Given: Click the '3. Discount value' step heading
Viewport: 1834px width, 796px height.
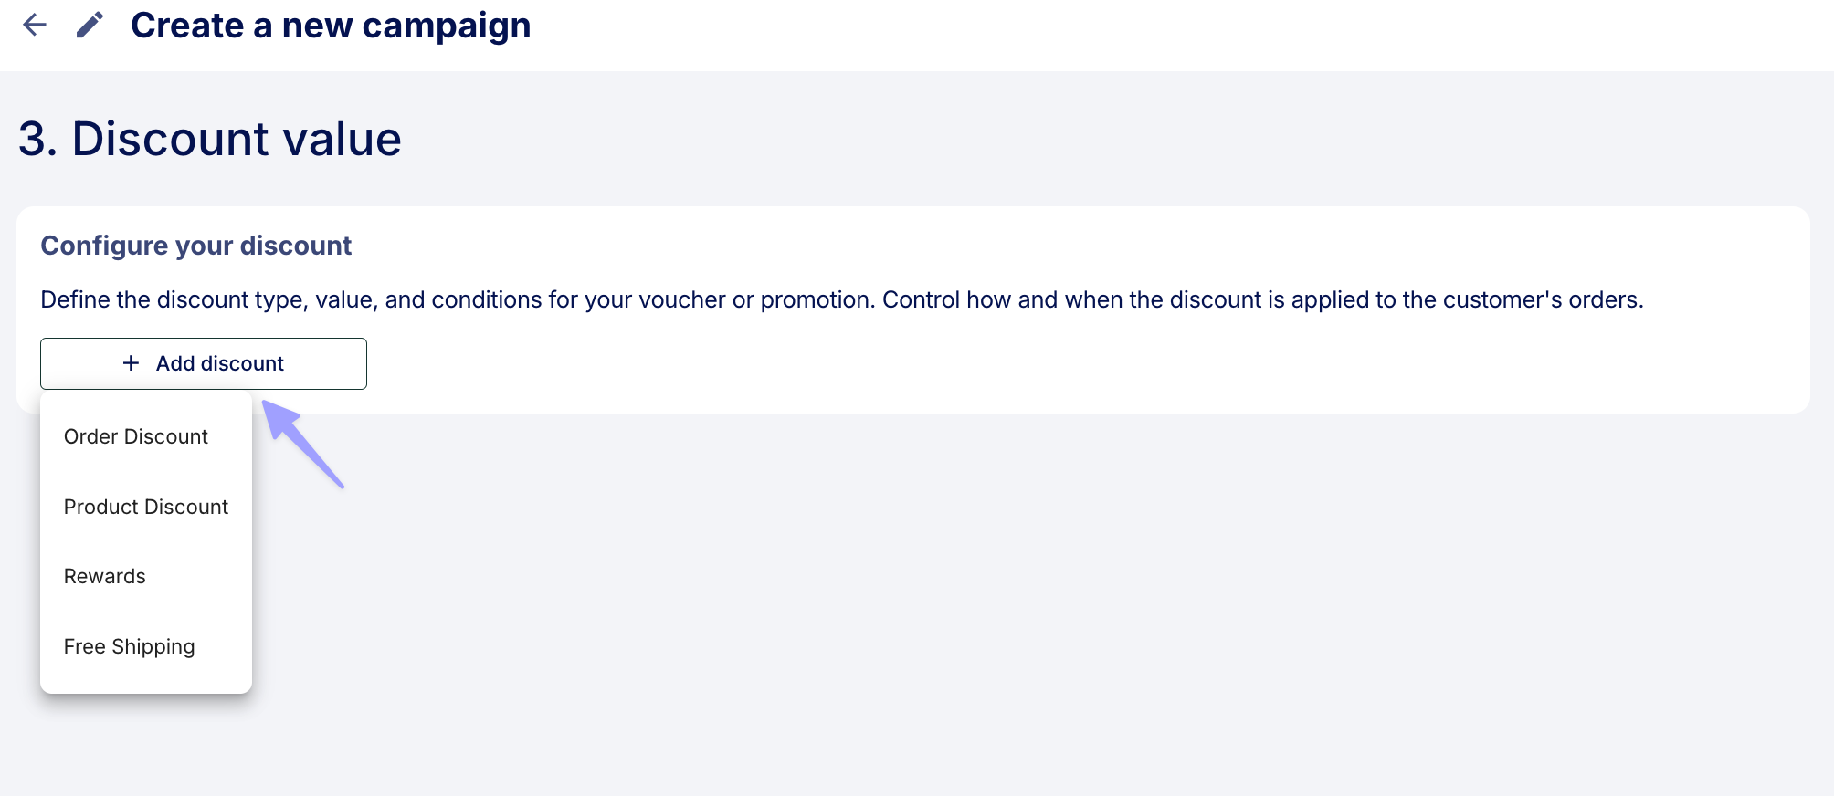Looking at the screenshot, I should pos(210,139).
